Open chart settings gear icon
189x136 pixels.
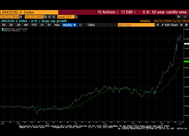(x=186, y=25)
